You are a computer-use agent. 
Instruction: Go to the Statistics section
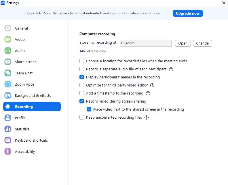[22, 129]
